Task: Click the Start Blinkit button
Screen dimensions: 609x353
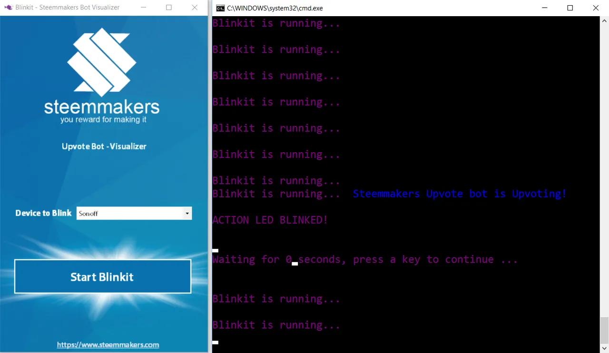Action: [x=103, y=276]
